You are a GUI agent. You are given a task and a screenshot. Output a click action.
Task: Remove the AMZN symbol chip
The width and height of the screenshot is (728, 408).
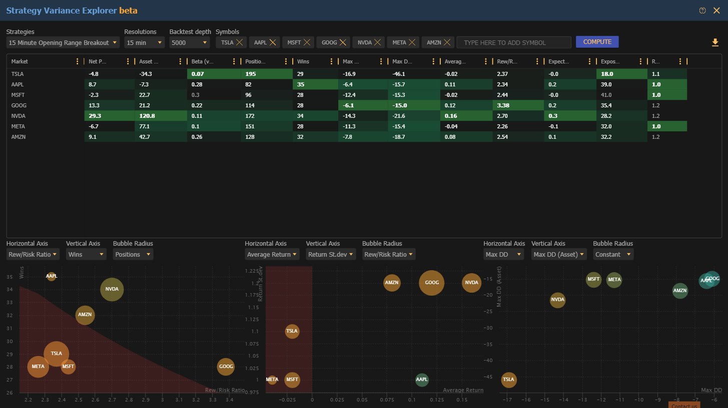(x=447, y=42)
